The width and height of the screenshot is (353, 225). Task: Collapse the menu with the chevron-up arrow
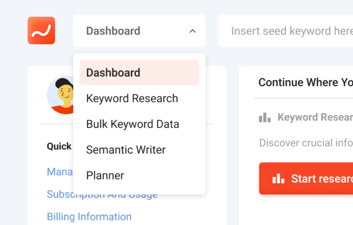coord(192,31)
